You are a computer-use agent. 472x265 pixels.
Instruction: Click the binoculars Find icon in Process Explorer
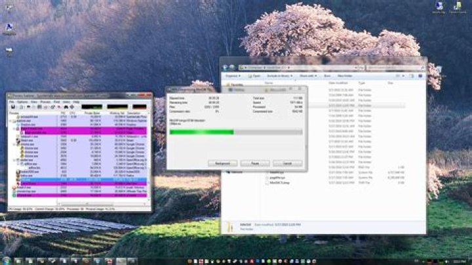pos(66,107)
